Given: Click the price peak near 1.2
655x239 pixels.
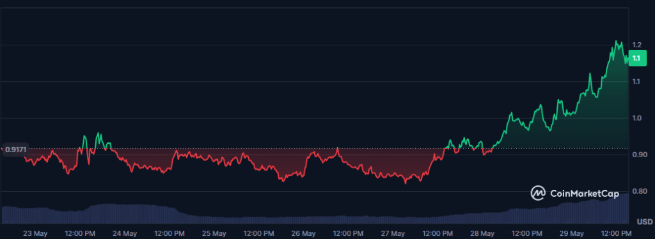Looking at the screenshot, I should coord(616,42).
